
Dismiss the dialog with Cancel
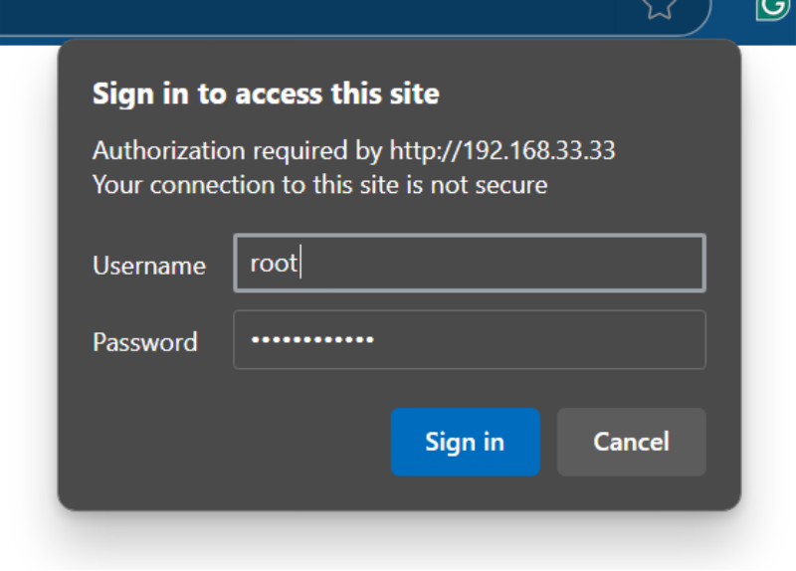pos(632,442)
